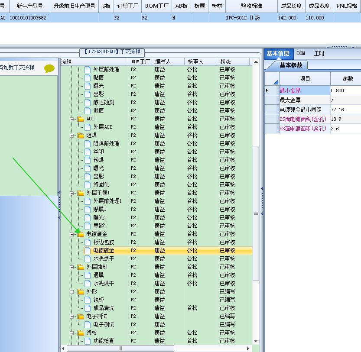361x352 pixels.
Task: Click the vertical scrollbar down arrow
Action: pos(256,341)
